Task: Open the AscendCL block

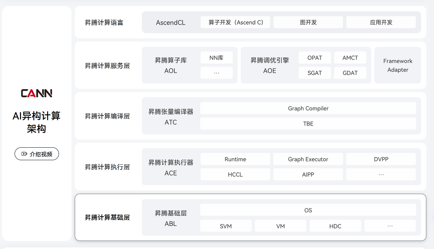Action: (171, 22)
